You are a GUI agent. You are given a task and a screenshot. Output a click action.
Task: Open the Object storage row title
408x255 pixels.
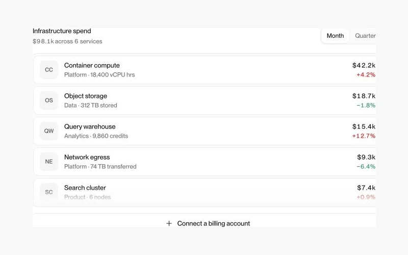click(x=86, y=96)
